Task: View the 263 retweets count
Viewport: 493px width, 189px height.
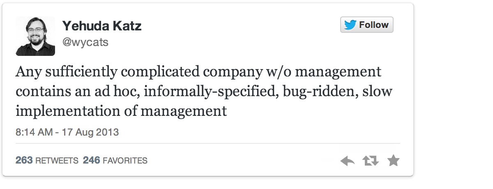Action: click(x=24, y=160)
